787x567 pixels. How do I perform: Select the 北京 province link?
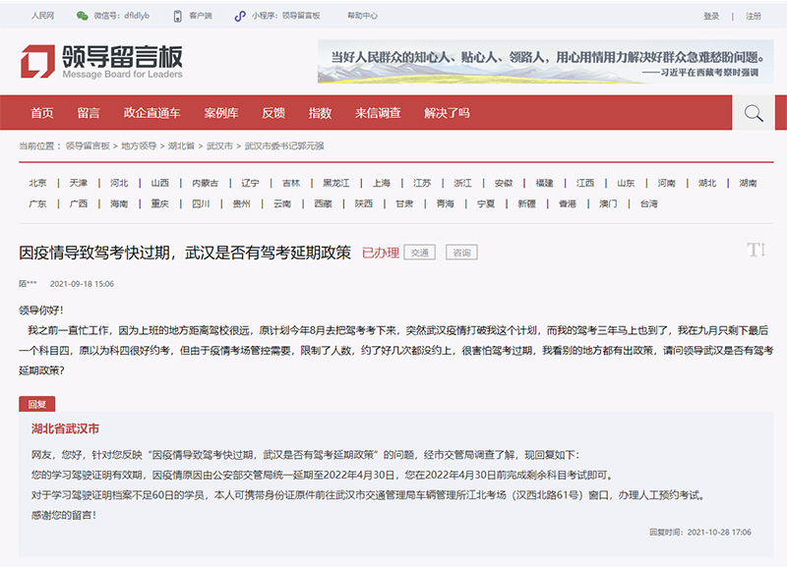point(37,183)
